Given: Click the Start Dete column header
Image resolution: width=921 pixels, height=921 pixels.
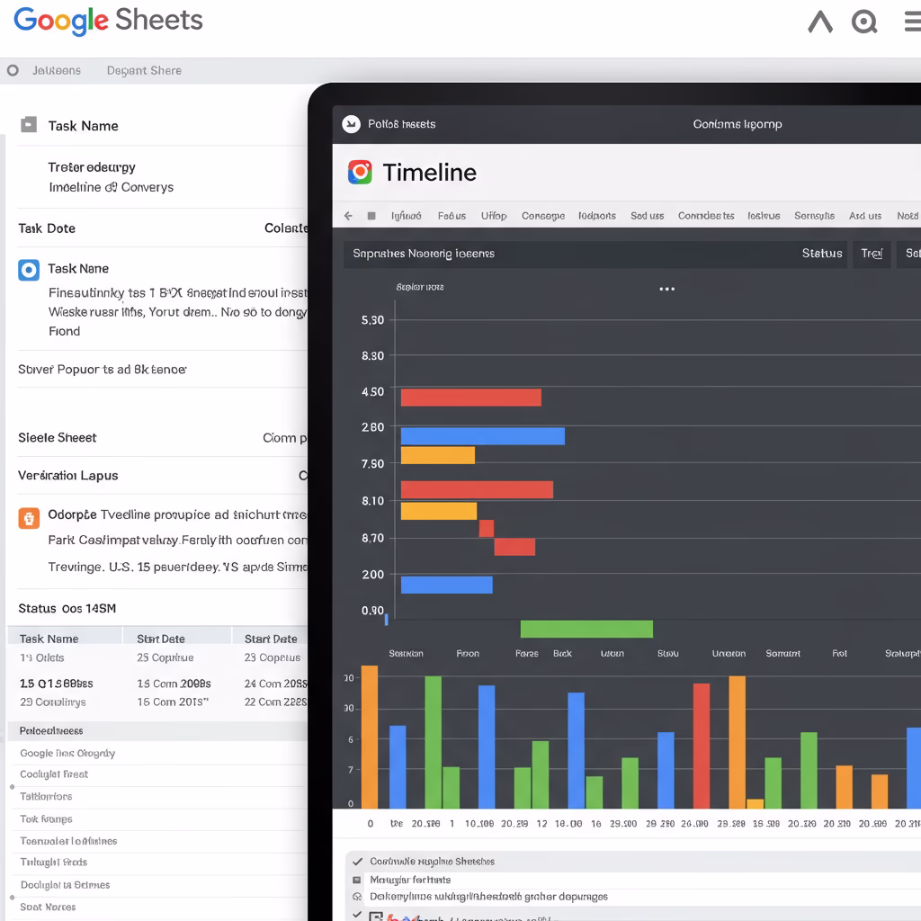Looking at the screenshot, I should [x=271, y=639].
